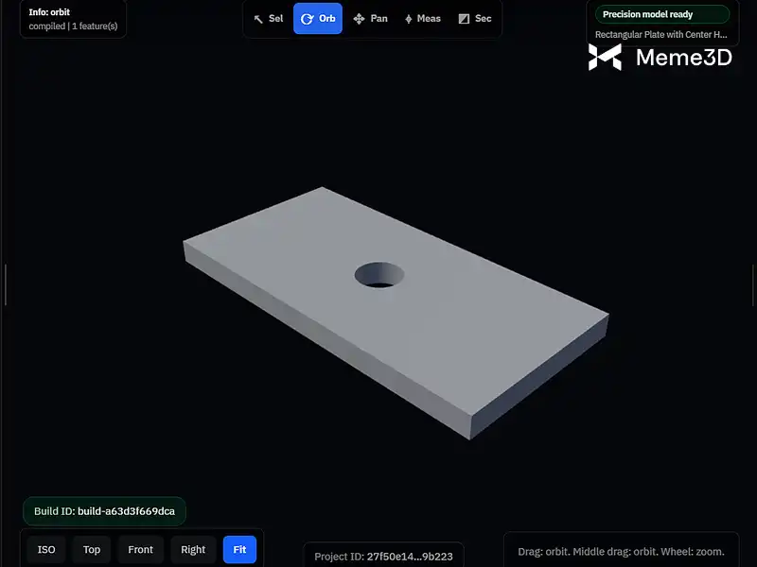Viewport: 757px width, 567px height.
Task: Click the Precision model ready status badge
Action: point(661,14)
